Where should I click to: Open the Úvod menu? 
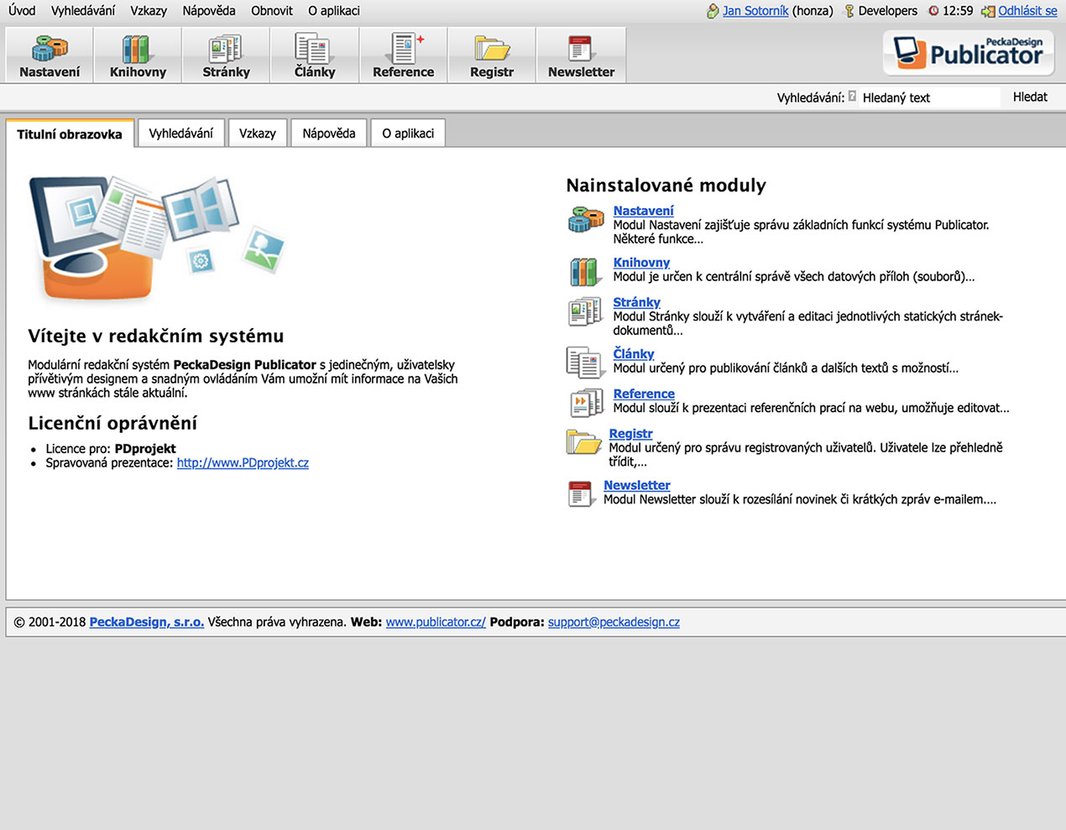[x=22, y=11]
